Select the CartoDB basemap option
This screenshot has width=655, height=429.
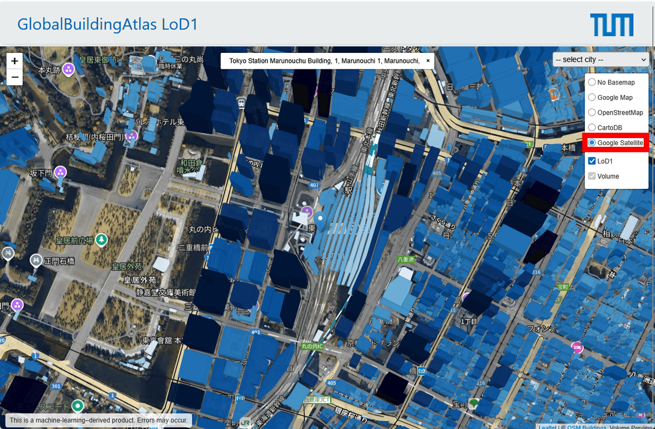[592, 127]
